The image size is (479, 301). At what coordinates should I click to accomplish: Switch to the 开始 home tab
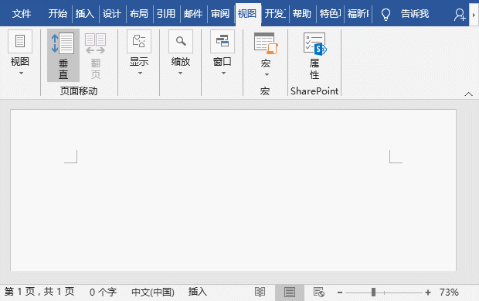(57, 13)
